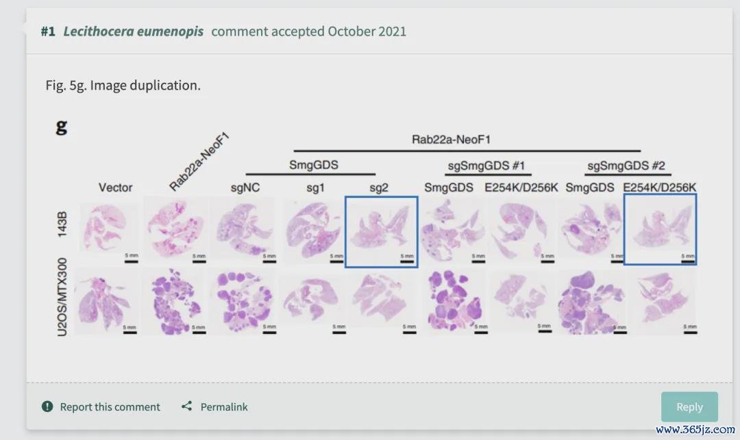Click the sgSmgGDS #2 column header label

pos(626,166)
